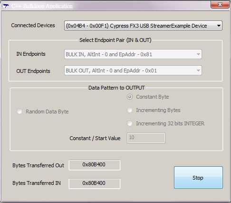The image size is (231, 203).
Task: Stop the bulk loop transfer
Action: (x=198, y=178)
